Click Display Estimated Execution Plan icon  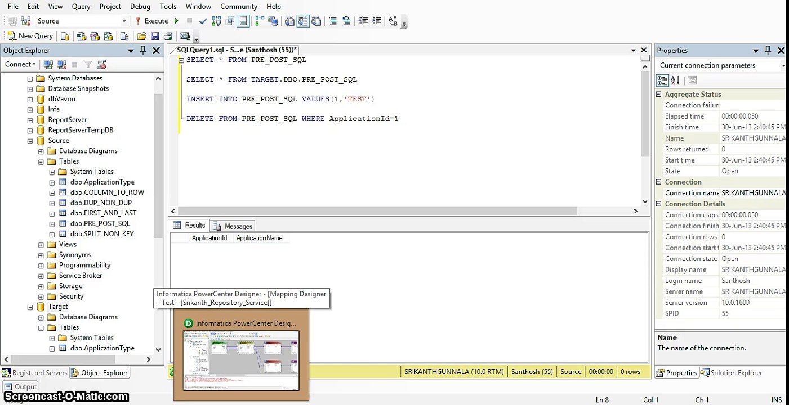(217, 21)
